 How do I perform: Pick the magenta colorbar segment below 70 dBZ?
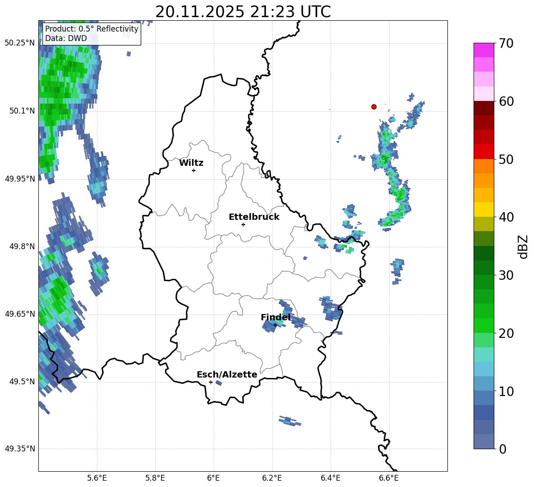pos(483,50)
